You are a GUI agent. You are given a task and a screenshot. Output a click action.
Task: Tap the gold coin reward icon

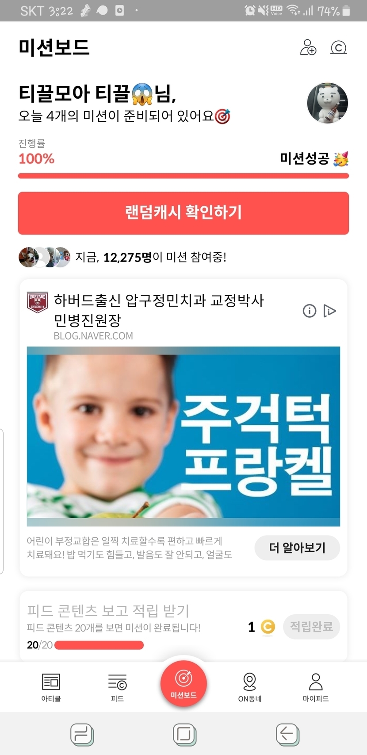pyautogui.click(x=268, y=627)
